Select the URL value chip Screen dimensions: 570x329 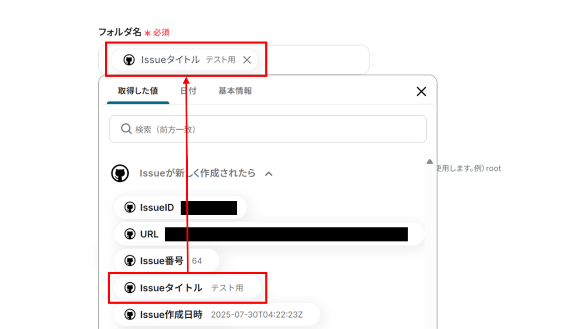tap(269, 234)
